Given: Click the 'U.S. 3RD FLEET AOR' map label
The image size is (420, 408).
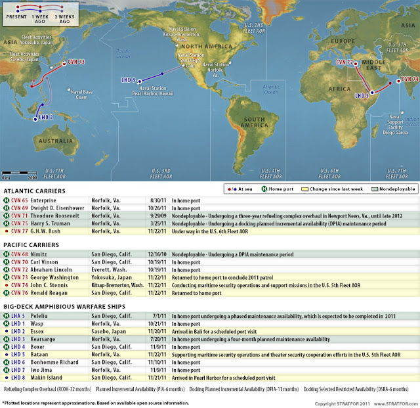Looking at the screenshot, I should tap(161, 173).
